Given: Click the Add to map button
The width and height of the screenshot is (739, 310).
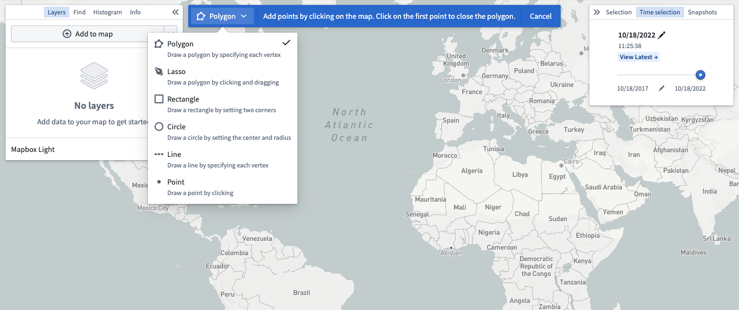Looking at the screenshot, I should pyautogui.click(x=88, y=34).
